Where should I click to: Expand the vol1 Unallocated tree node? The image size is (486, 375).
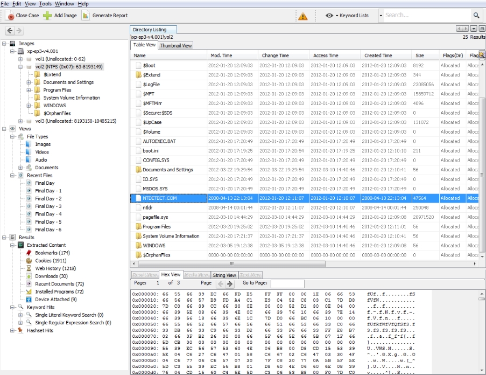click(21, 59)
